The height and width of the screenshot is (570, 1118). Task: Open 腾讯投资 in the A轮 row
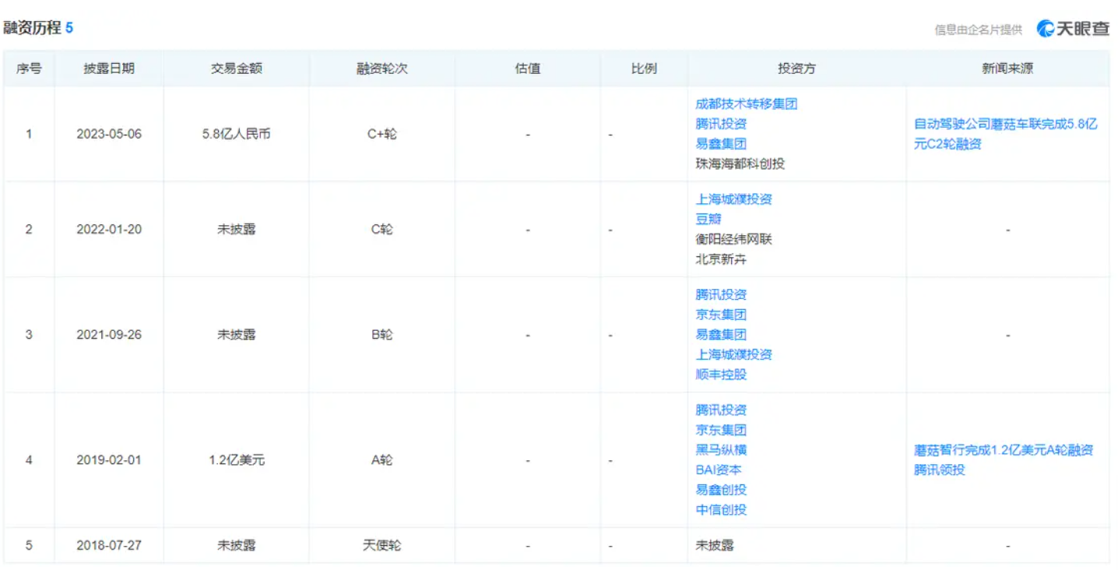pyautogui.click(x=721, y=410)
